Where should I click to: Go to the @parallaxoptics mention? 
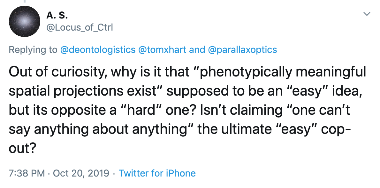coord(242,50)
